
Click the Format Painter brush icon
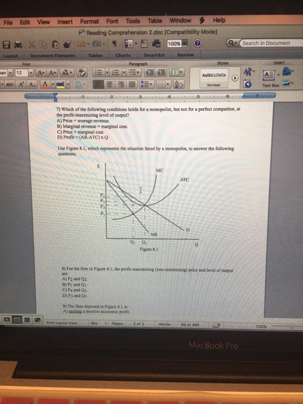(x=68, y=44)
